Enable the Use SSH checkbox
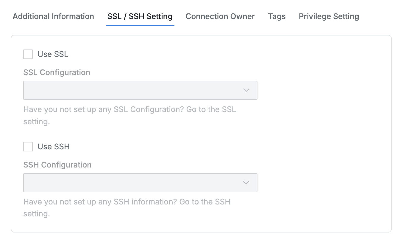This screenshot has height=245, width=406. click(x=28, y=147)
